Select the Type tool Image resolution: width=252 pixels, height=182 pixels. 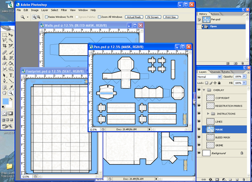click(x=10, y=75)
